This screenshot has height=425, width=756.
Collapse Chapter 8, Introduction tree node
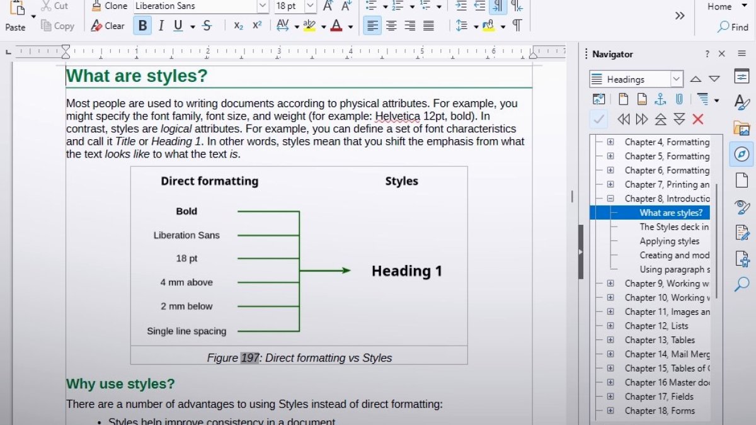pos(610,198)
